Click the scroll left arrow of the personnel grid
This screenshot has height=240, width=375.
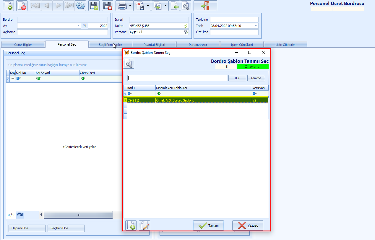(41, 215)
